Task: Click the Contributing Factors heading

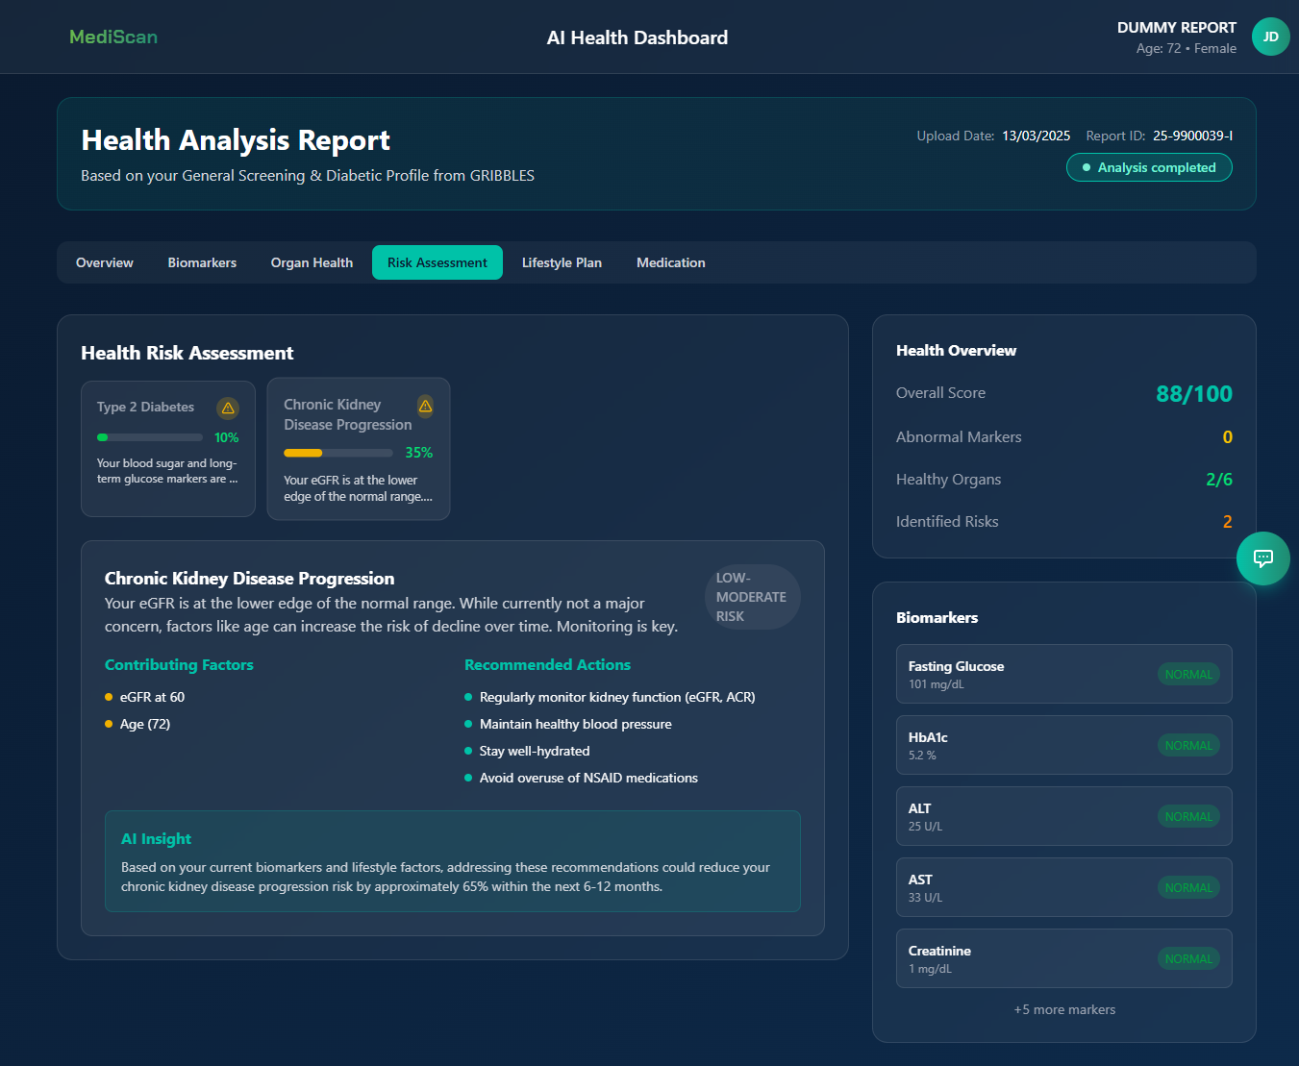Action: coord(179,665)
